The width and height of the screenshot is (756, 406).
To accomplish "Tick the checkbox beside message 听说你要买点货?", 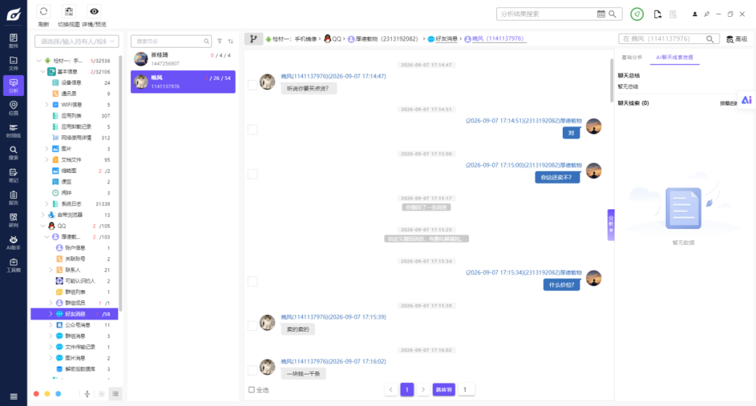I will pyautogui.click(x=253, y=85).
